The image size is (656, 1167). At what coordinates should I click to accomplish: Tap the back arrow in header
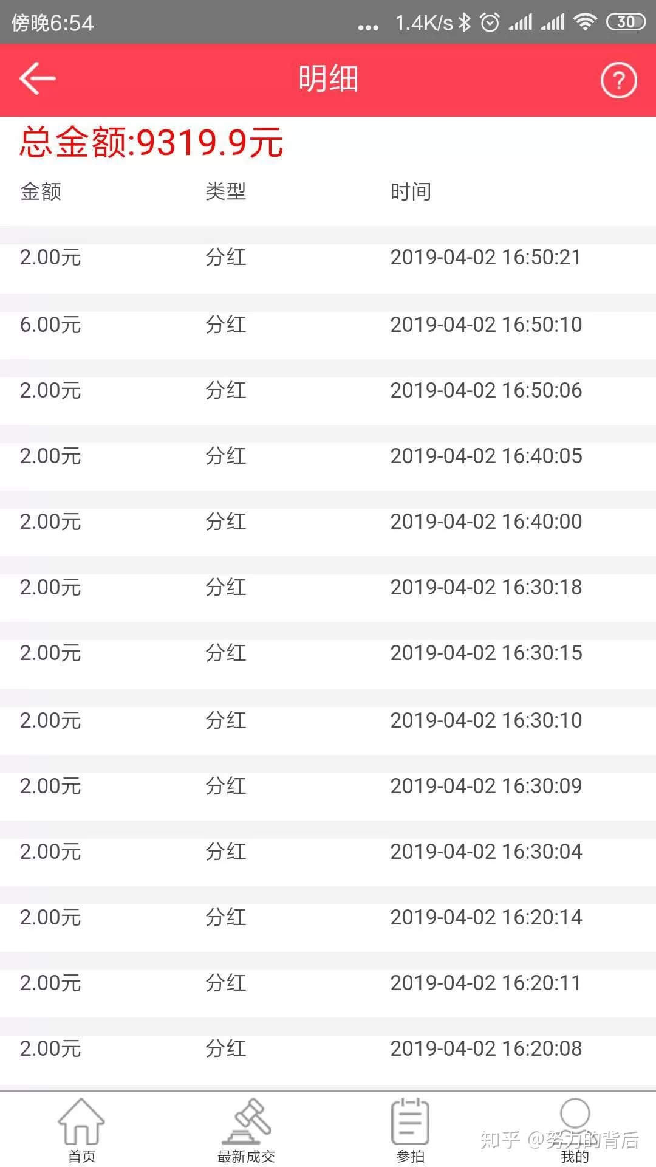click(x=38, y=78)
